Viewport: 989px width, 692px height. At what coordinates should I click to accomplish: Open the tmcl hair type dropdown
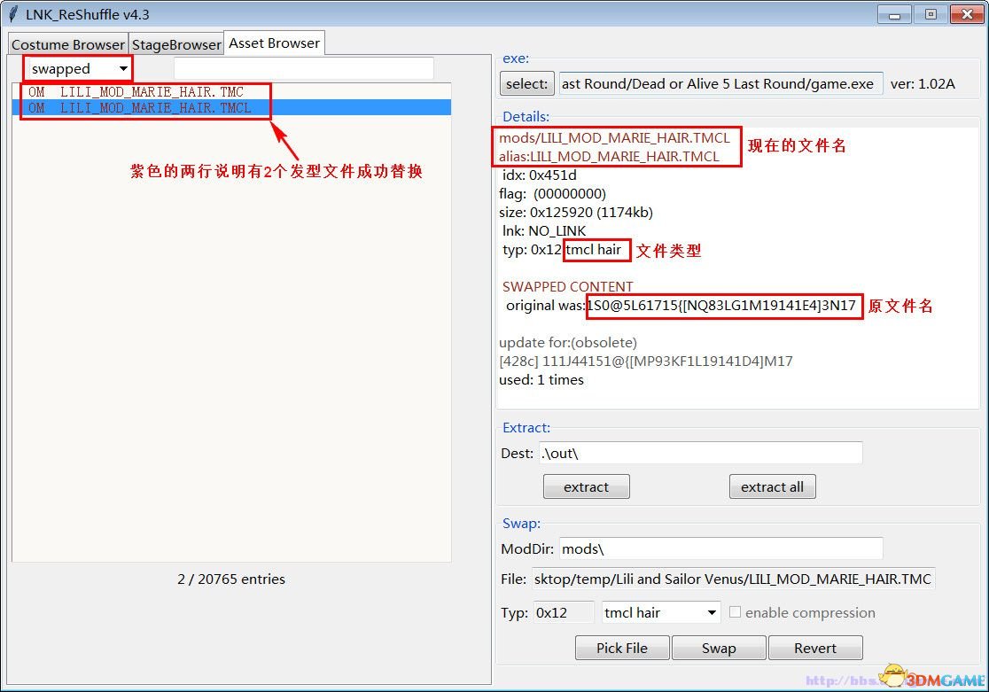coord(660,612)
